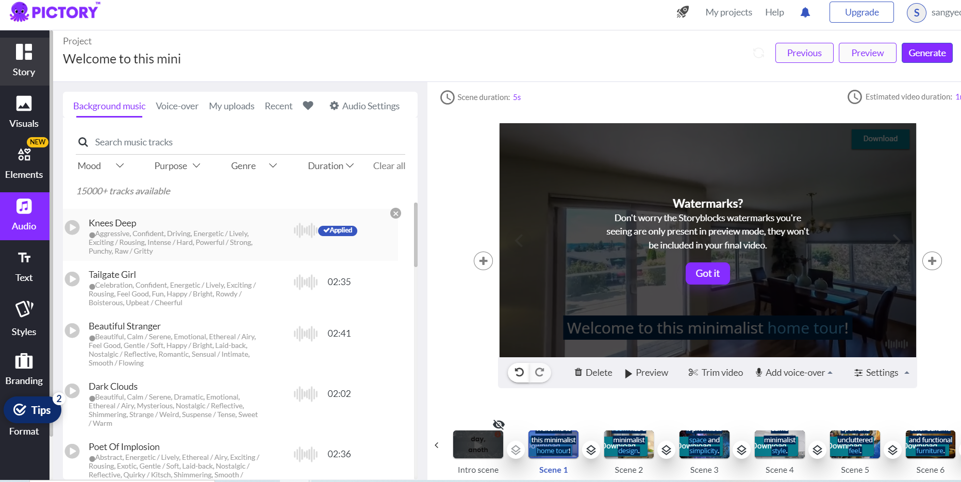Click top Preview button
Viewport: 961px width, 482px height.
coord(867,53)
